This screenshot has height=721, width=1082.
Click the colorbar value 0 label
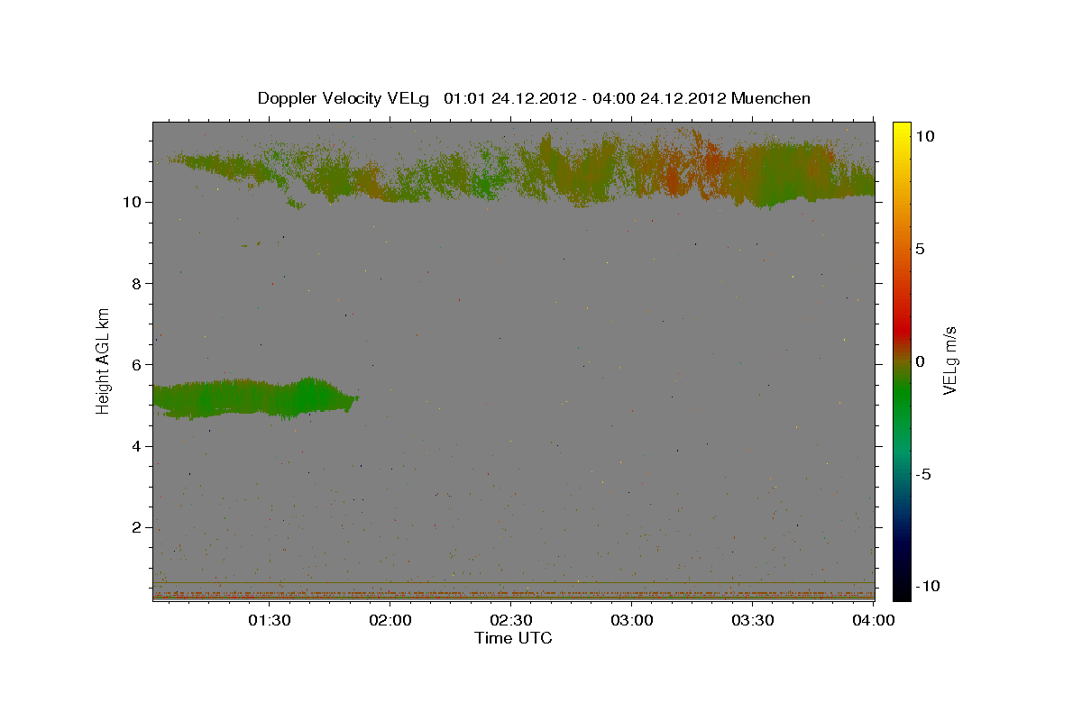[920, 361]
